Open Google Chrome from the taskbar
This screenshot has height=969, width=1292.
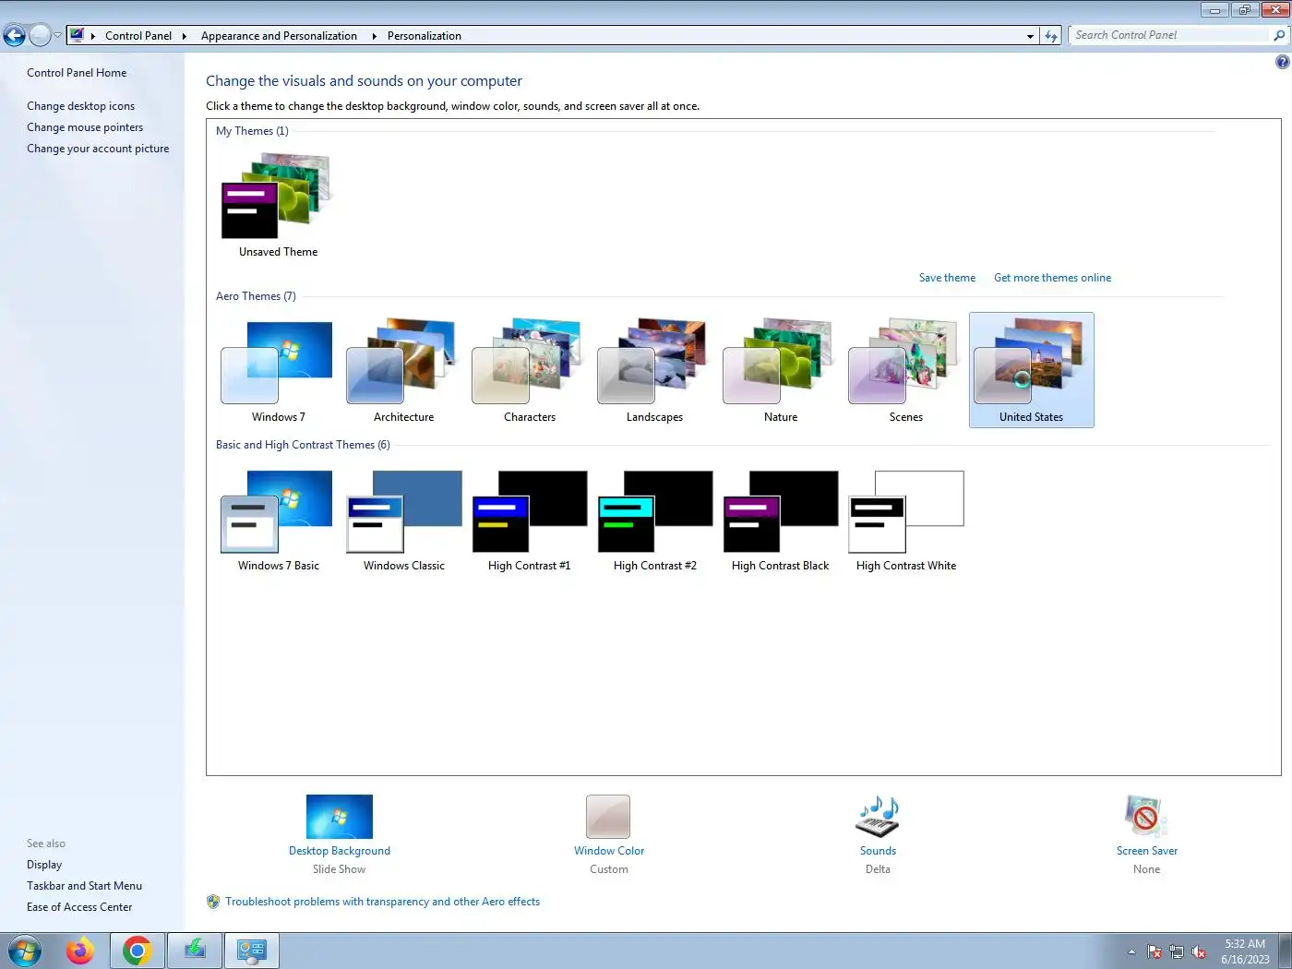coord(138,951)
